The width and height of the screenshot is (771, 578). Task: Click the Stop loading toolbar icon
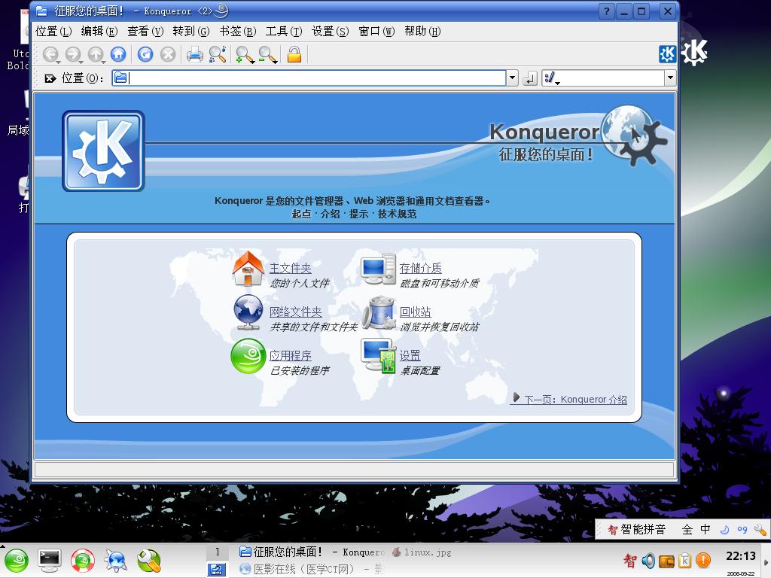[168, 54]
